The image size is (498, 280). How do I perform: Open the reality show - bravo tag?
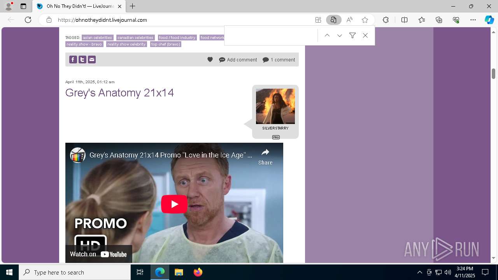(84, 44)
